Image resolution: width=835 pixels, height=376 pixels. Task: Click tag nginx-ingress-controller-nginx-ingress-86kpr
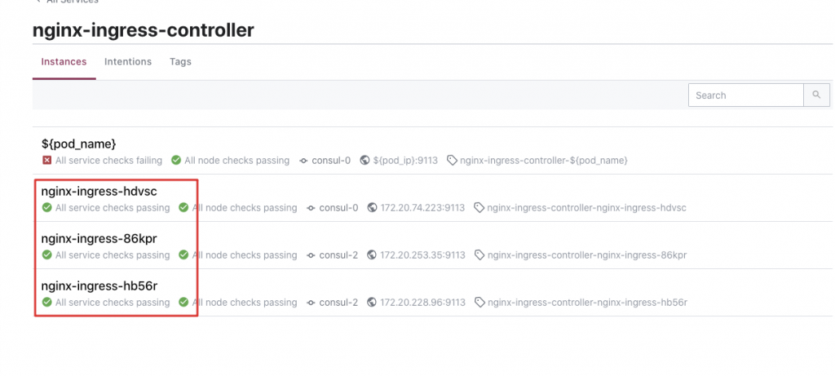pyautogui.click(x=587, y=255)
